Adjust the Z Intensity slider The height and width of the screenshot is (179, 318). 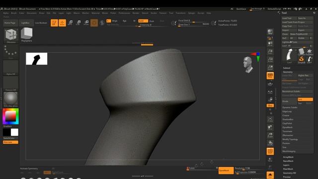(153, 25)
